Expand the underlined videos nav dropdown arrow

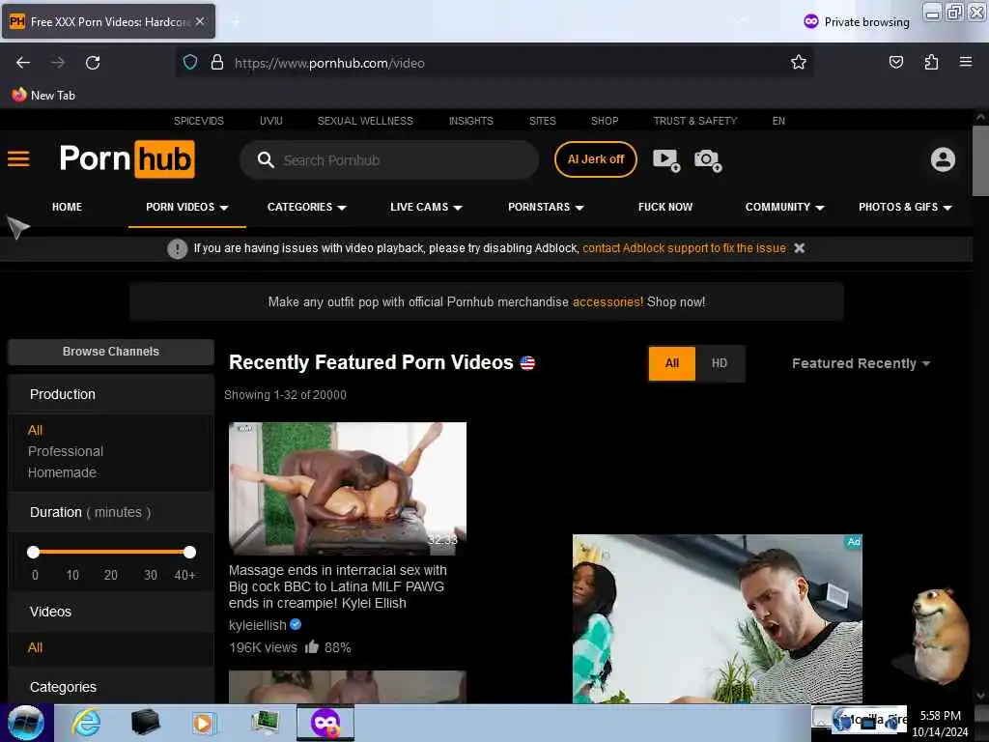point(224,208)
